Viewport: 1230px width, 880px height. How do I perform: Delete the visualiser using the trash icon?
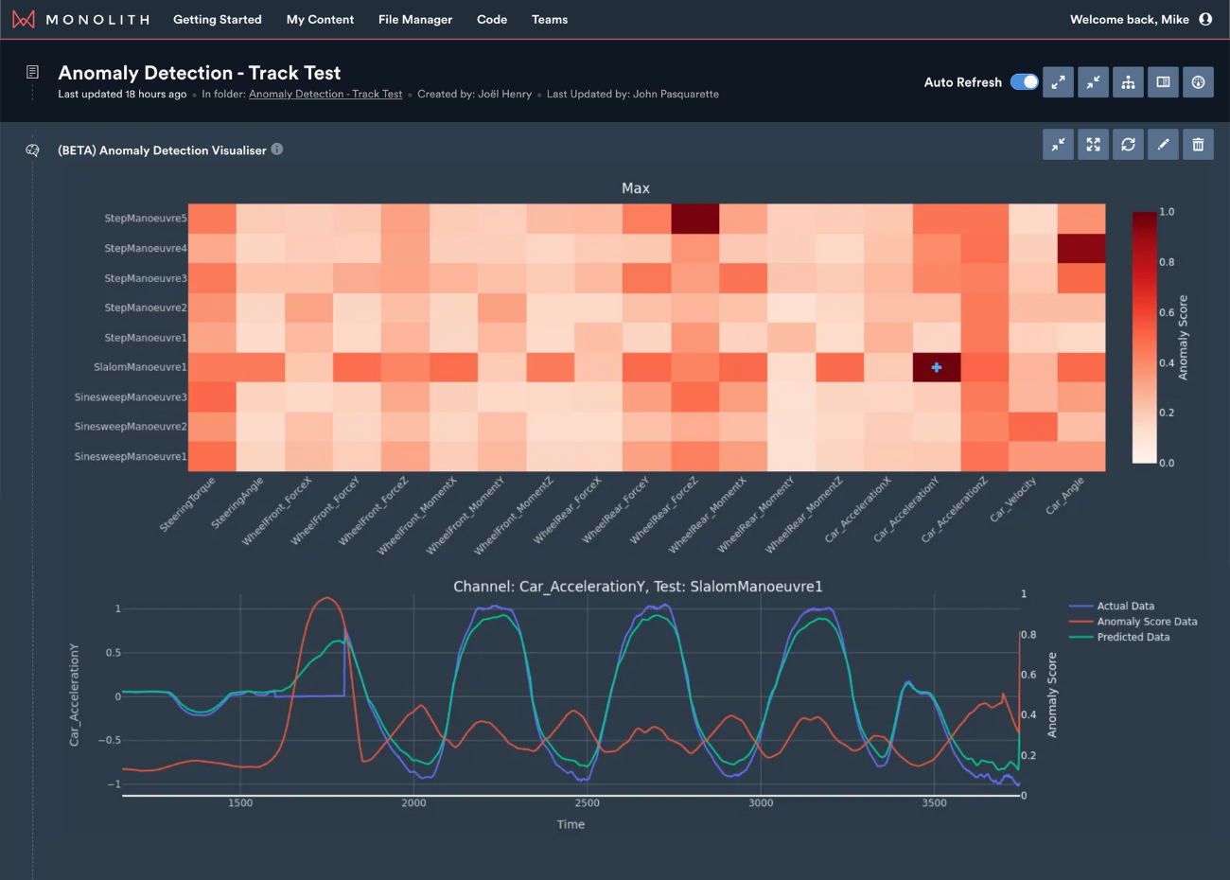(x=1198, y=144)
